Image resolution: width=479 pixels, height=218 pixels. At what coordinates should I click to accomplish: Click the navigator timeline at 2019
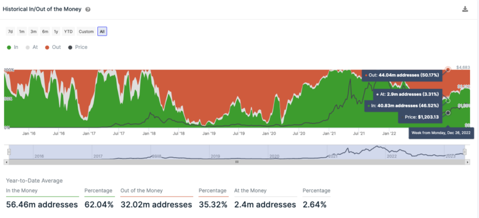215,156
